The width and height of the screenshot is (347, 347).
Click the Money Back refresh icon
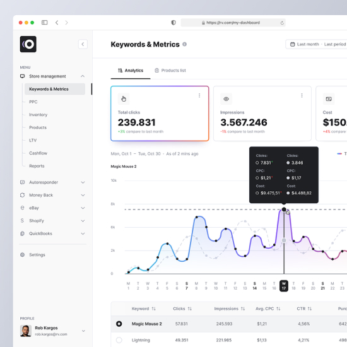22,195
